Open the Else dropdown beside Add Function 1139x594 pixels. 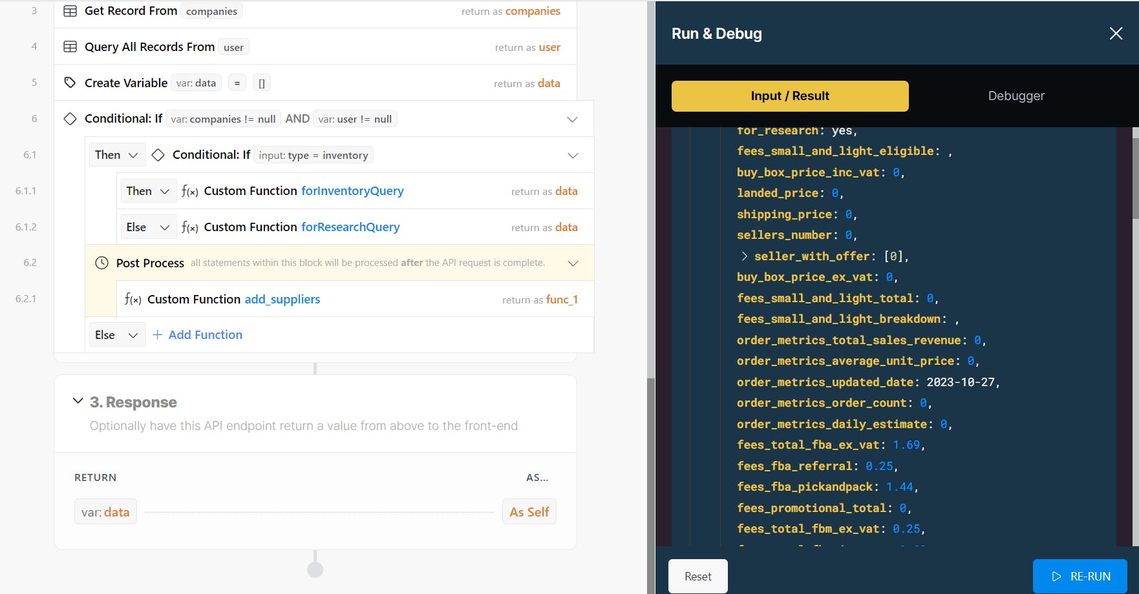[116, 334]
